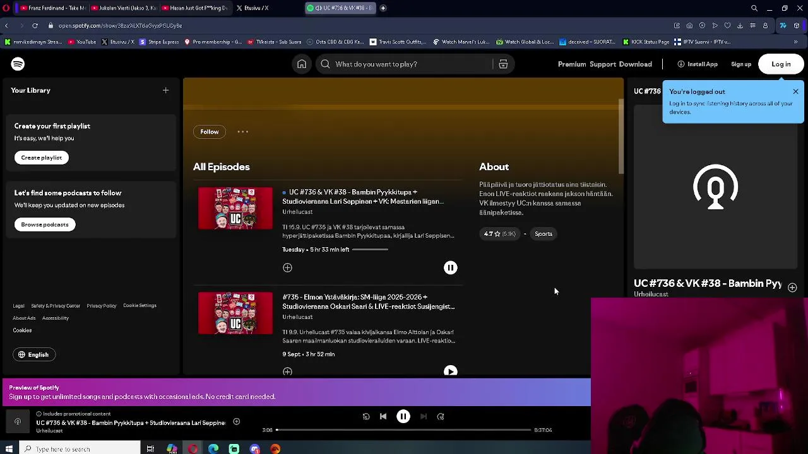The image size is (808, 454).
Task: Open YouTube bookmark
Action: (82, 42)
